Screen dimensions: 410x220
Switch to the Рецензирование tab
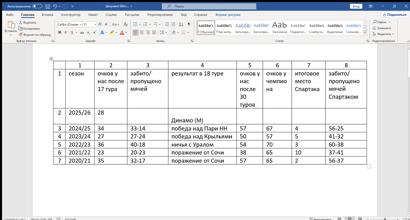(x=160, y=15)
